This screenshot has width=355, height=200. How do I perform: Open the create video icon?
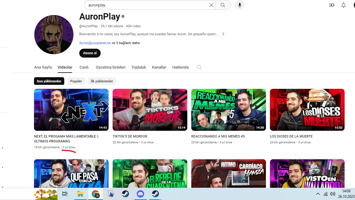(x=332, y=5)
